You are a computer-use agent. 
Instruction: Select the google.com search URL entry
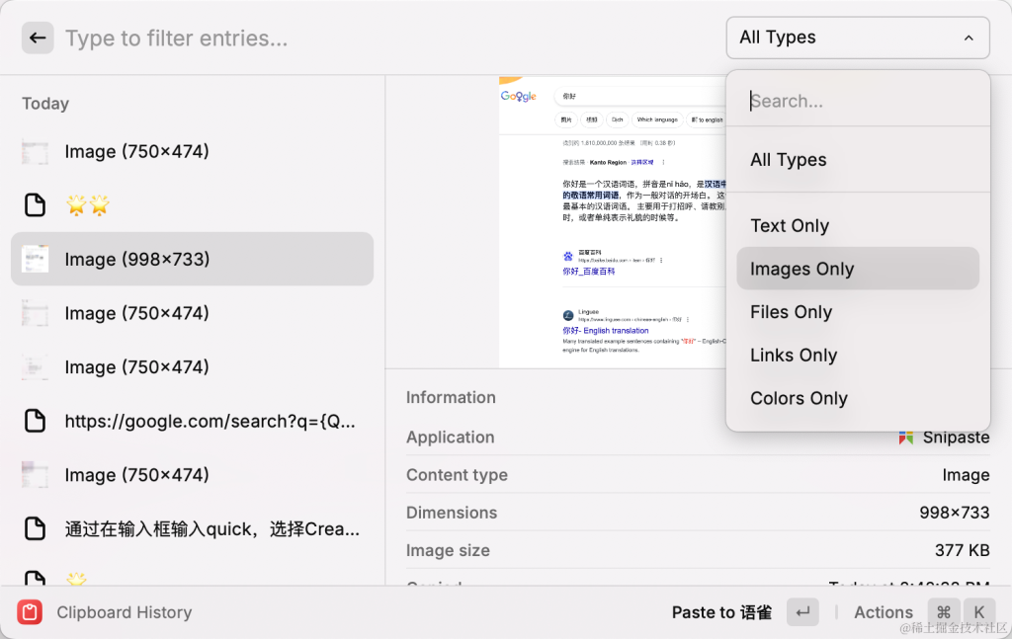click(193, 421)
